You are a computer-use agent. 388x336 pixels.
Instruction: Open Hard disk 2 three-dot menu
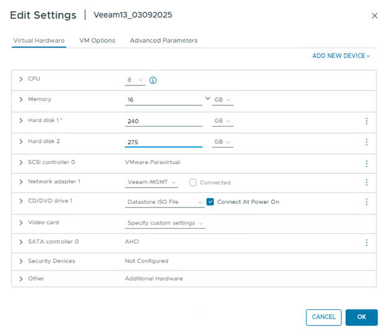[366, 142]
